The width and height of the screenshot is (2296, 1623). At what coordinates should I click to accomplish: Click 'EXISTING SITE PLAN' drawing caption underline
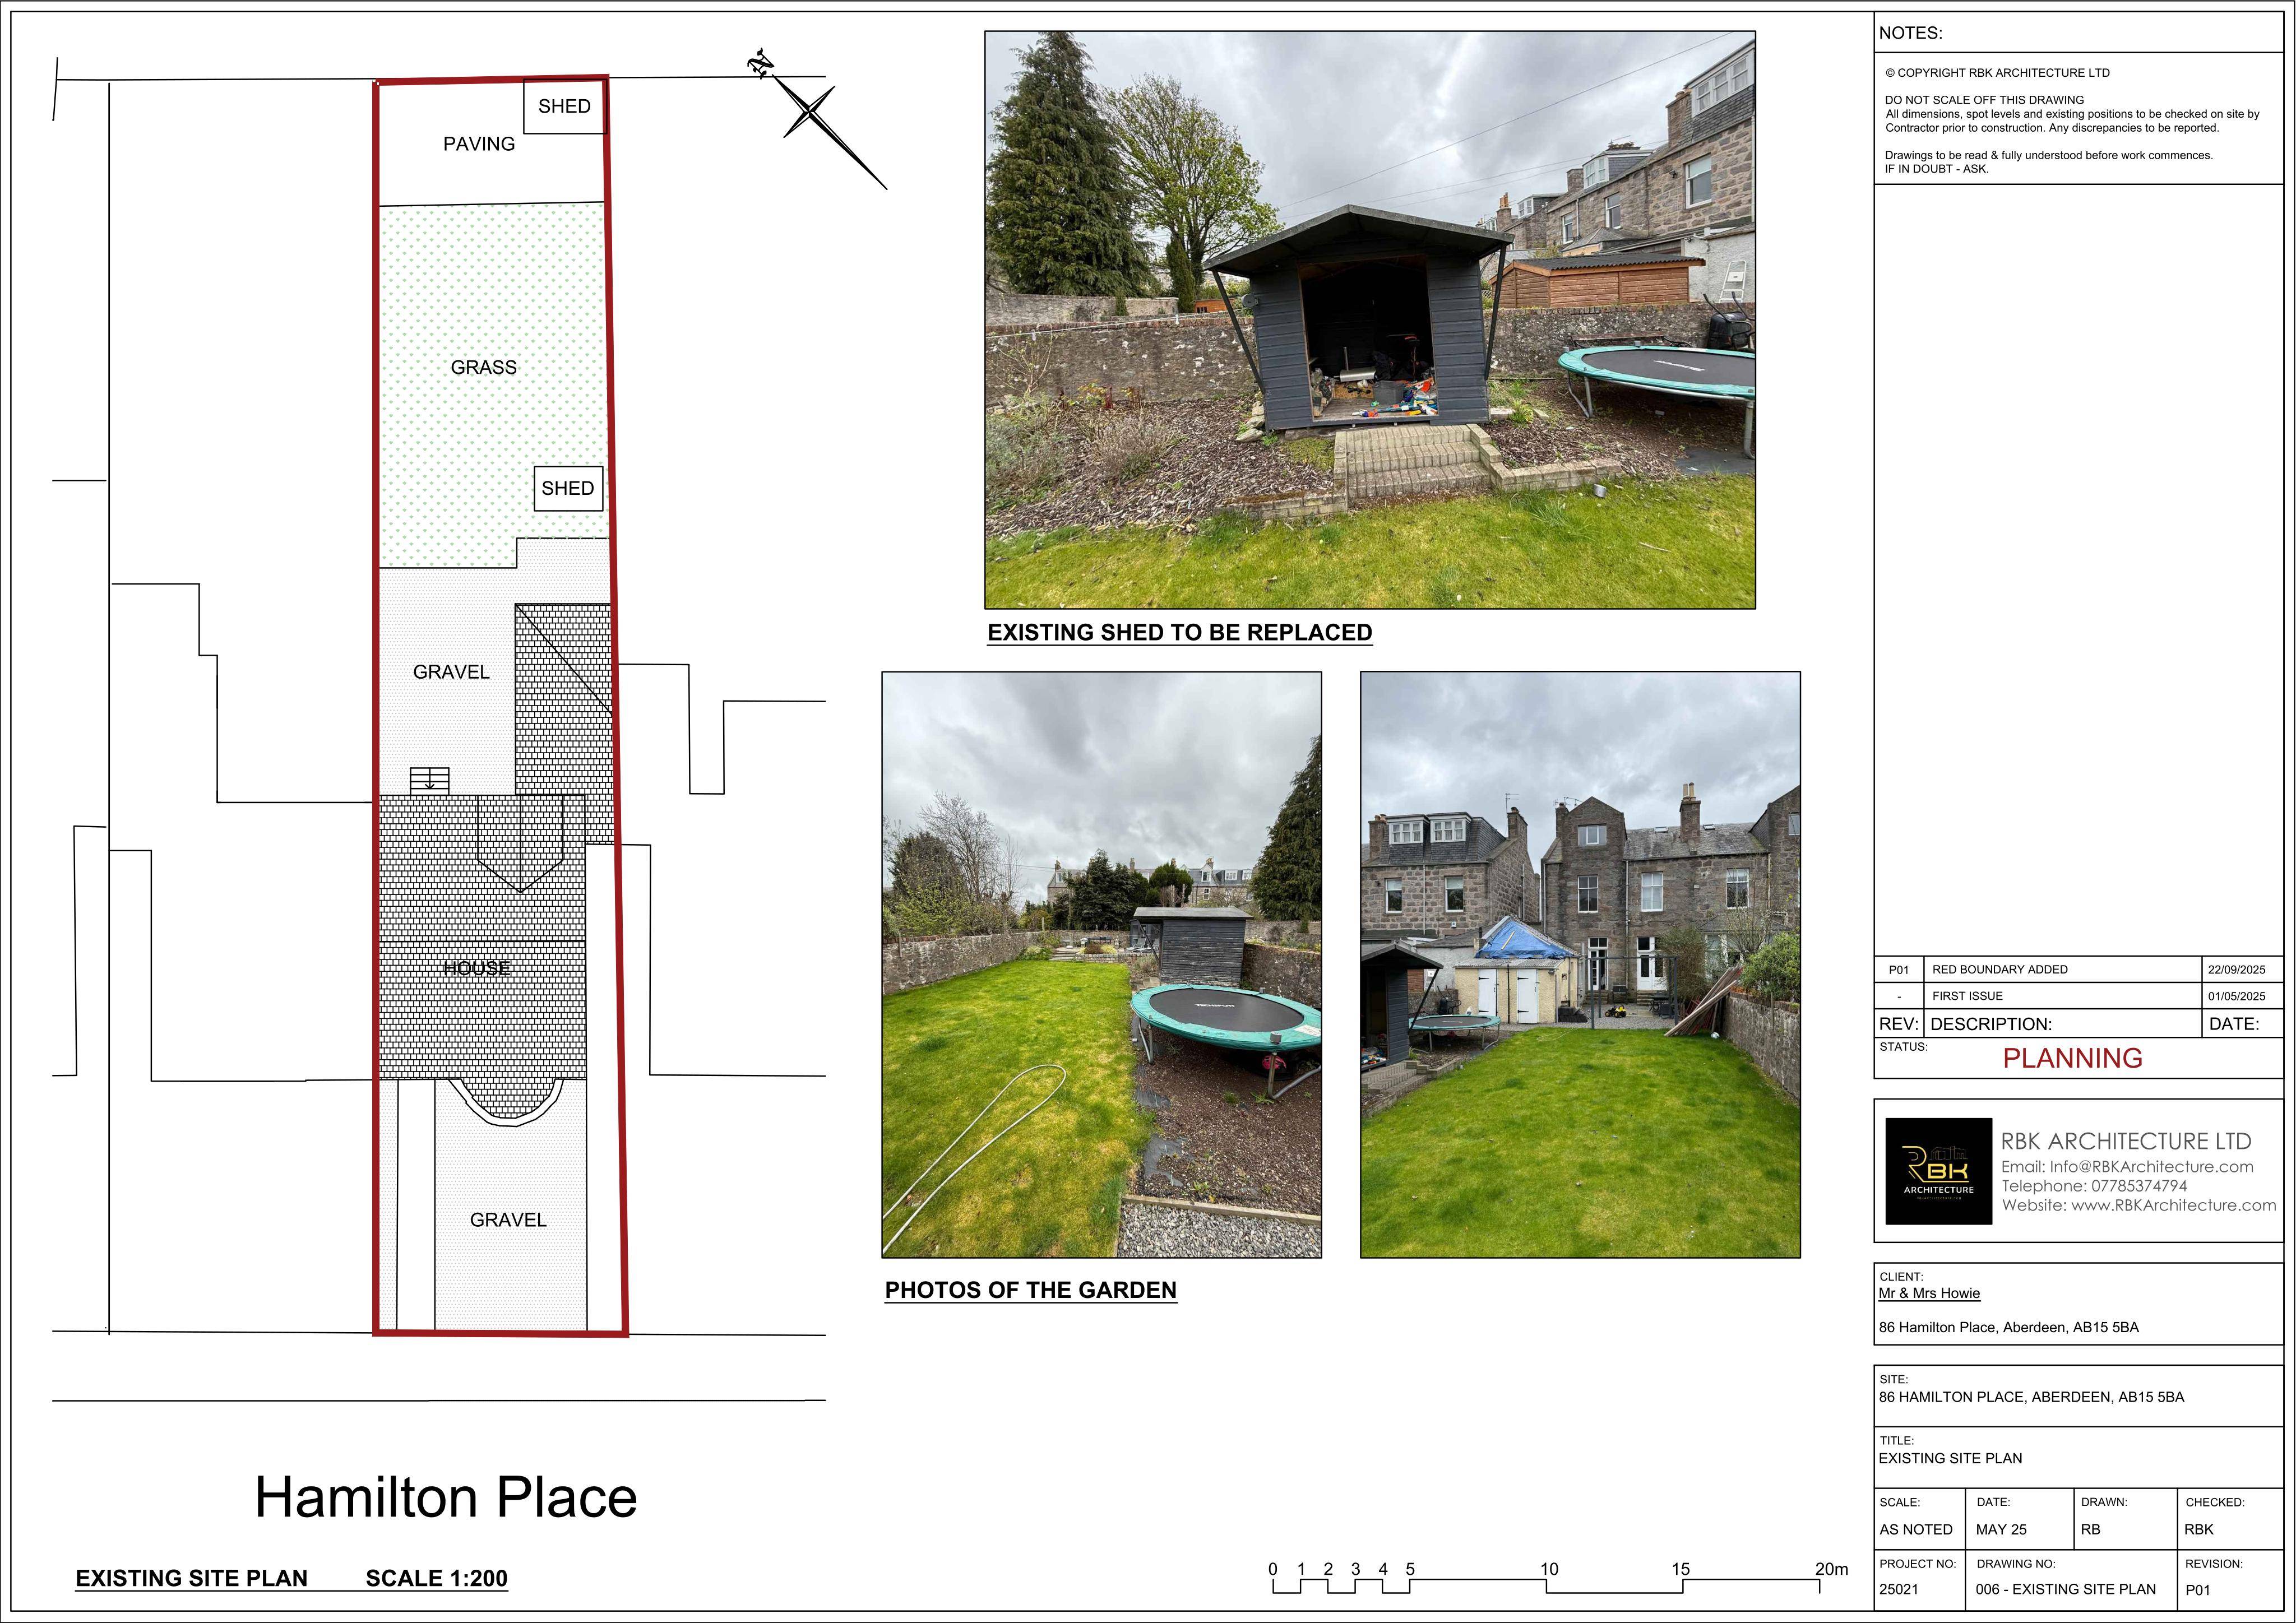tap(192, 1578)
